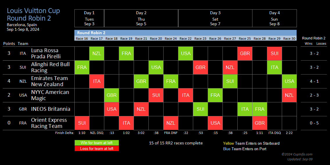The height and width of the screenshot is (165, 330).
Task: Click the Day 3 Sat Sep 7 header
Action: 215,18
